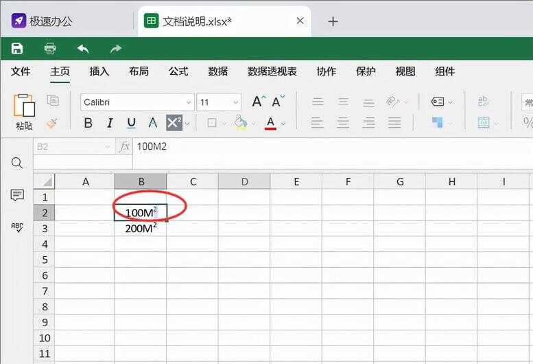The width and height of the screenshot is (533, 364).
Task: Click the format painter brush icon
Action: 52,124
